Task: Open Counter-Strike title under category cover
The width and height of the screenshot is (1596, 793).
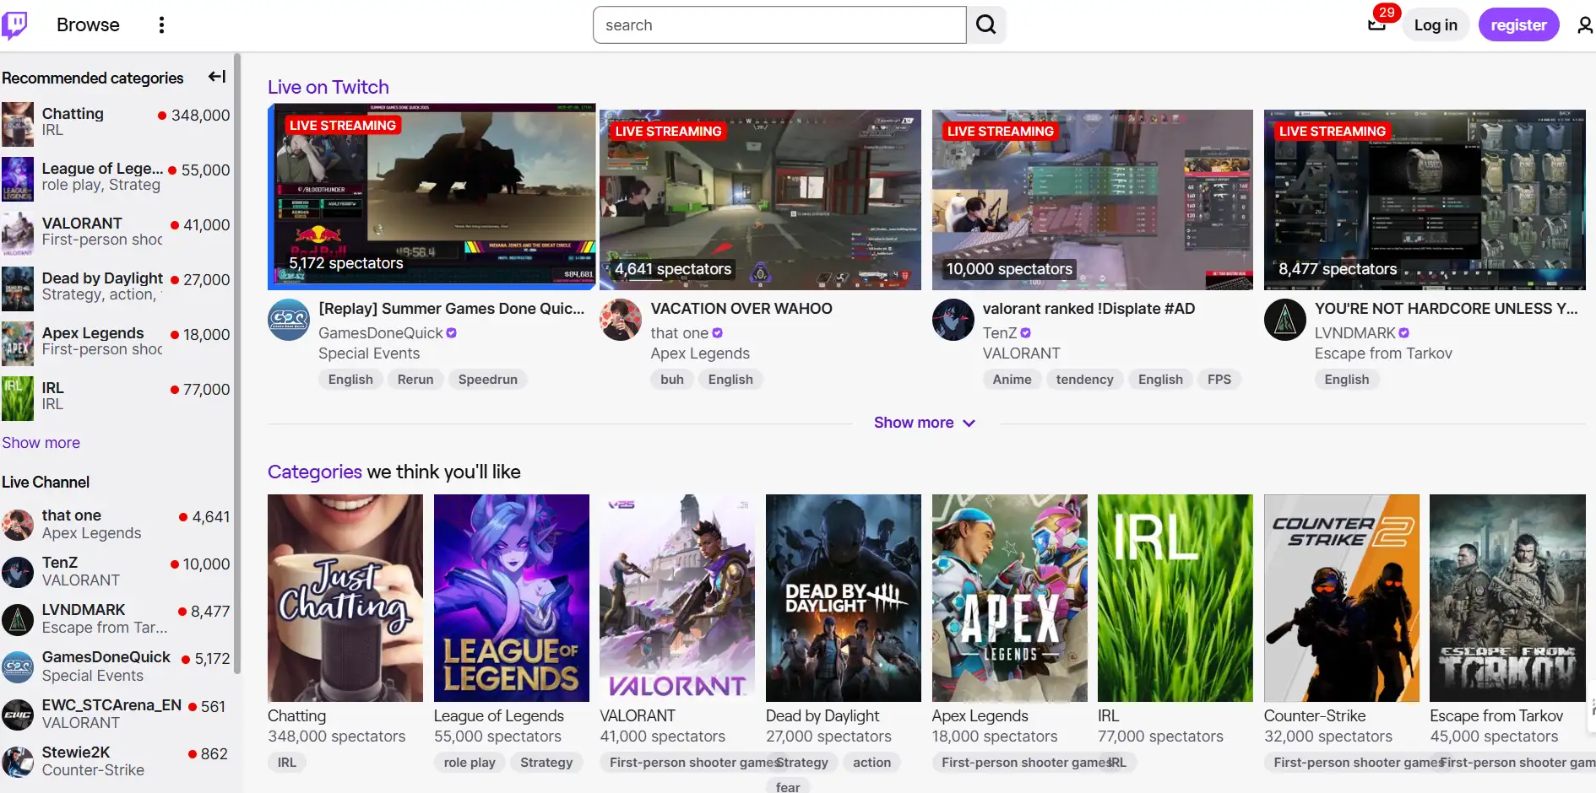Action: (1315, 716)
